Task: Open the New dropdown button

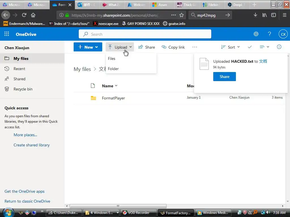Action: point(88,47)
